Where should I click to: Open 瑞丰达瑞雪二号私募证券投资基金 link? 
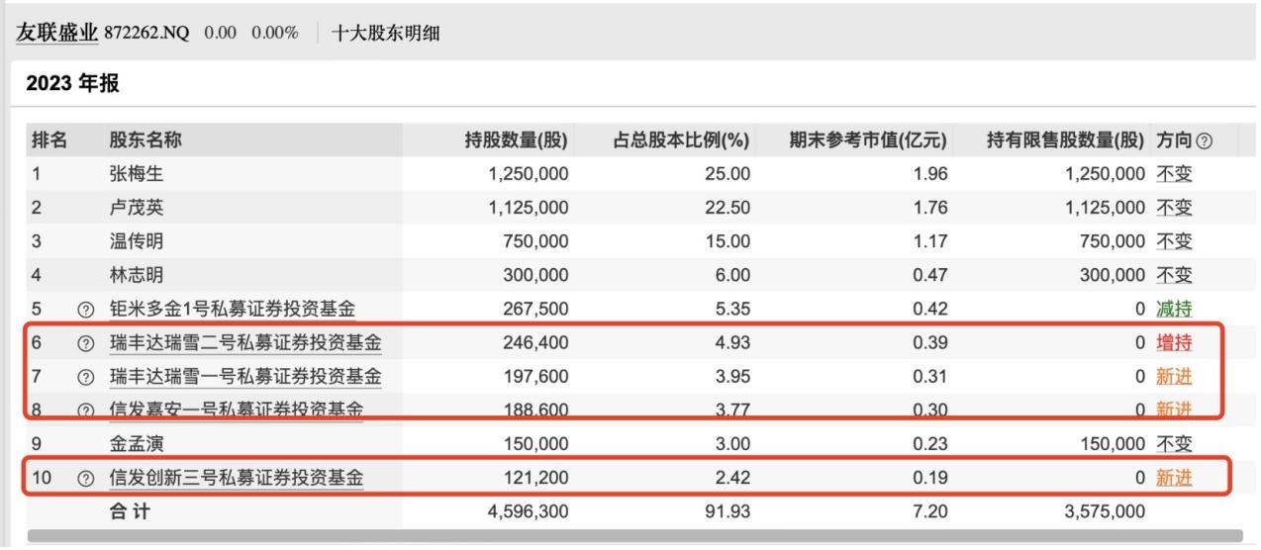245,343
